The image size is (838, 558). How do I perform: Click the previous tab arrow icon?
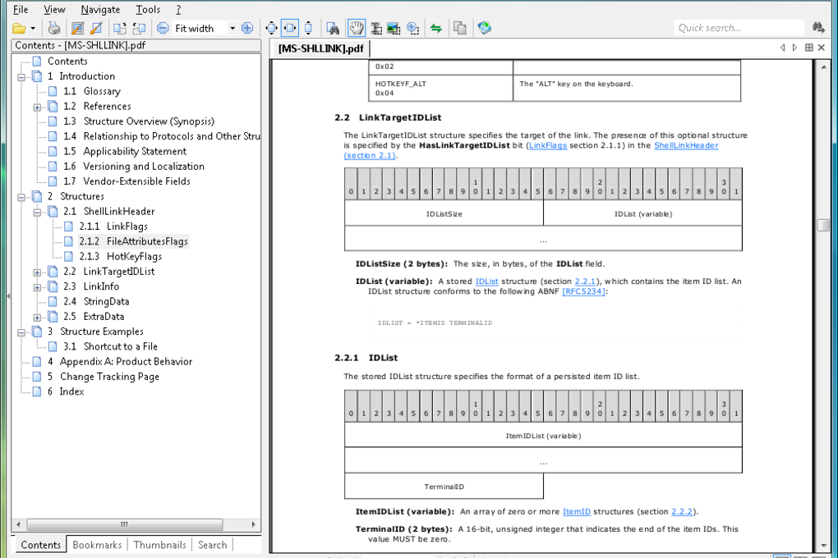click(782, 48)
